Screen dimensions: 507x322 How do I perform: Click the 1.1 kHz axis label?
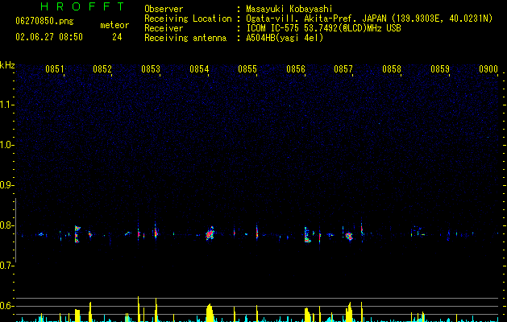click(x=7, y=105)
